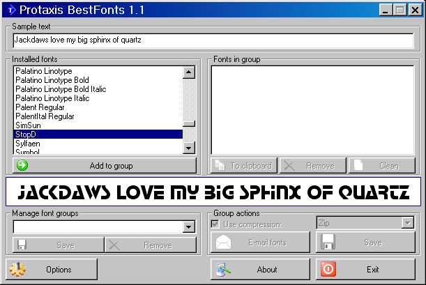The height and width of the screenshot is (285, 426).
Task: Click the green arrow Add to group icon
Action: point(22,166)
